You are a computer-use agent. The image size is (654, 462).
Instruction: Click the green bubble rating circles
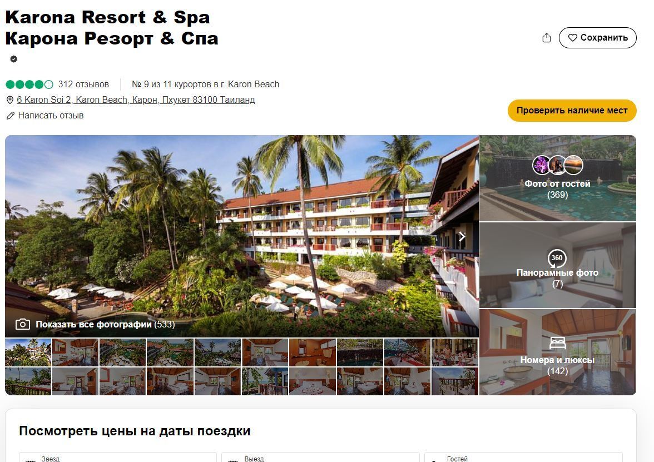[29, 85]
